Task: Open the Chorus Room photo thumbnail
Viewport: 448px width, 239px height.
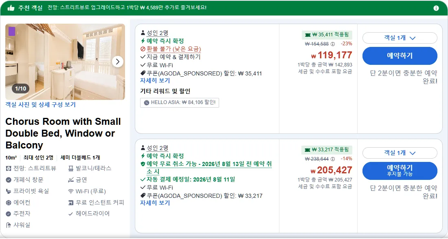Action: click(65, 62)
